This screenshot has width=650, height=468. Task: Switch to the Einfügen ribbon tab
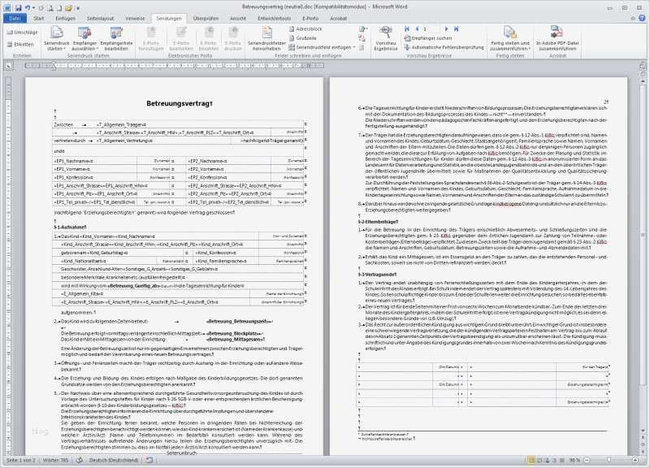pyautogui.click(x=66, y=18)
